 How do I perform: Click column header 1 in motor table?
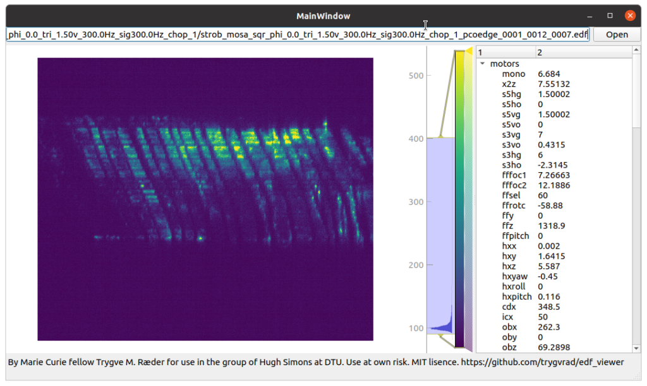[505, 52]
